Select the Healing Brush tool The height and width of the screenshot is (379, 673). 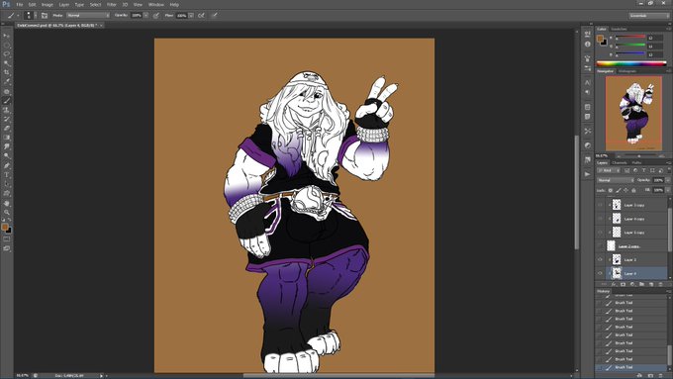point(7,91)
